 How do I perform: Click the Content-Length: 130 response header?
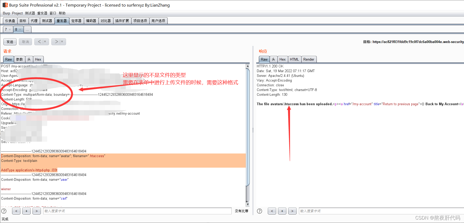tap(272, 95)
